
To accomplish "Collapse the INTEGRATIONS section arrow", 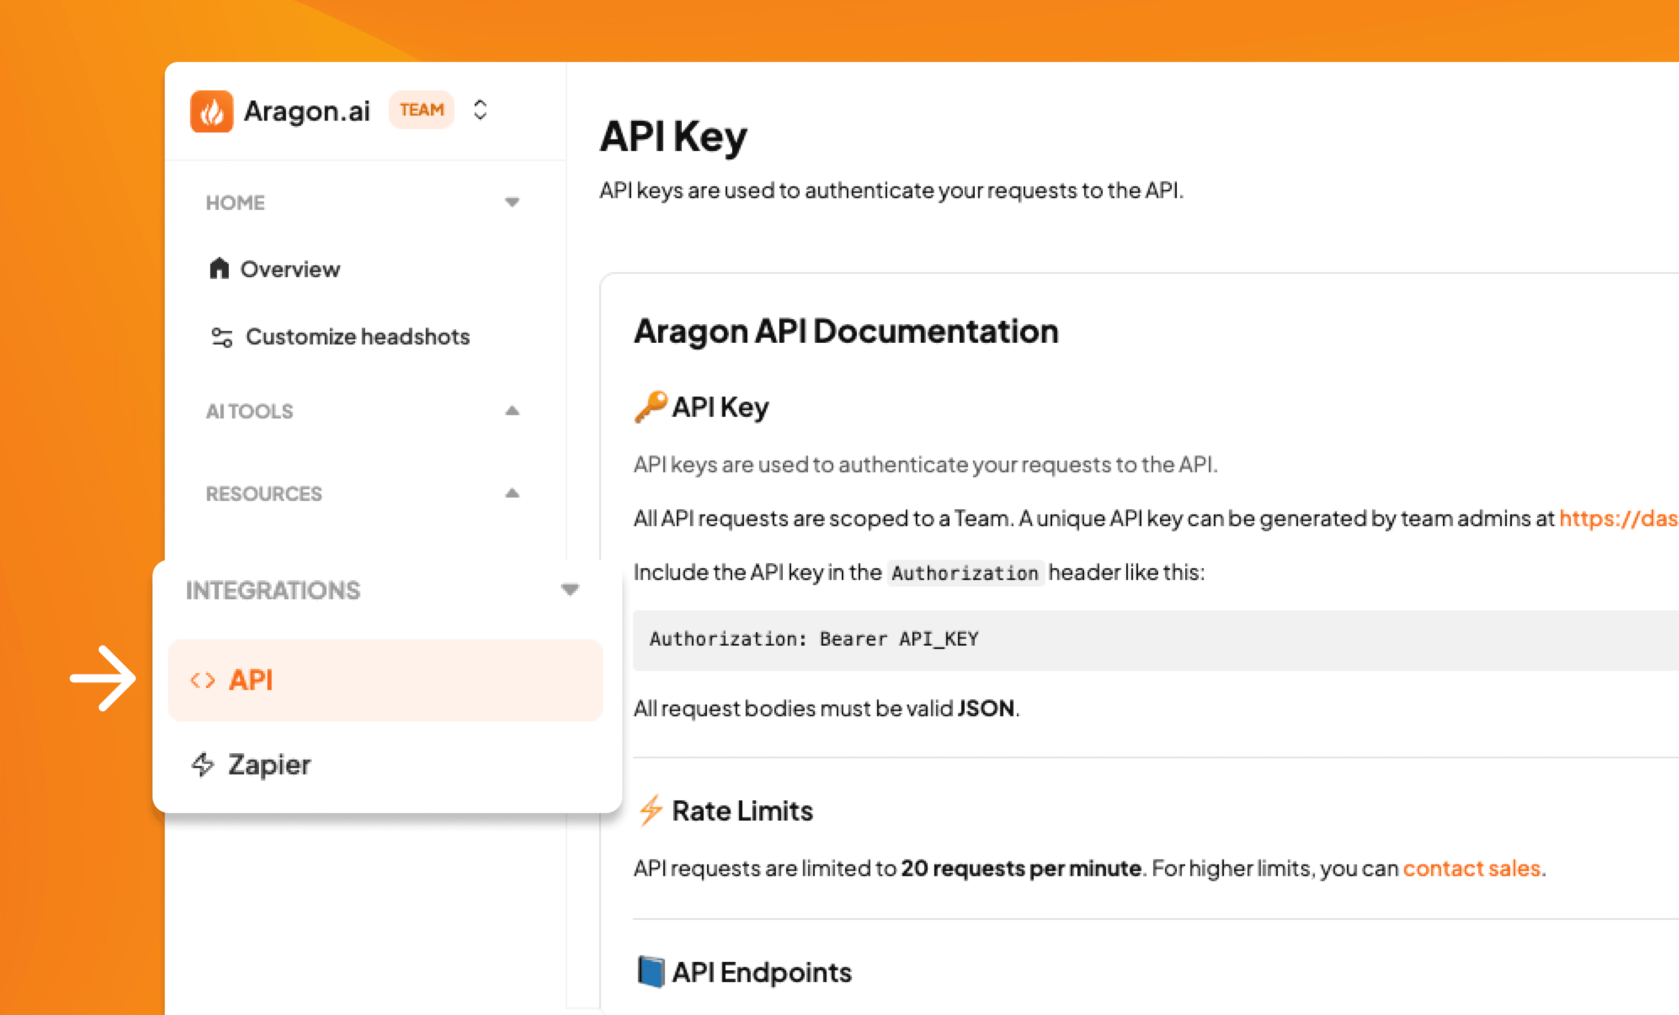I will coord(570,589).
